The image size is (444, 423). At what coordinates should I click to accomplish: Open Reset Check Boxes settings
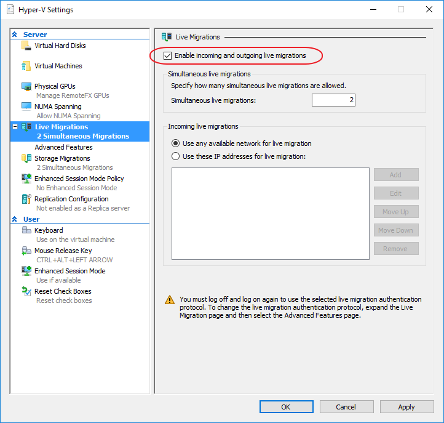[x=63, y=291]
